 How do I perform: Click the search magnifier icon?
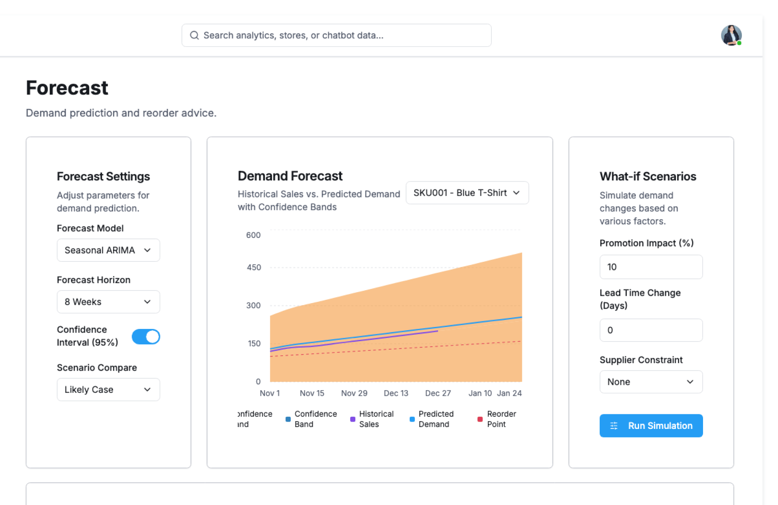[x=194, y=36]
